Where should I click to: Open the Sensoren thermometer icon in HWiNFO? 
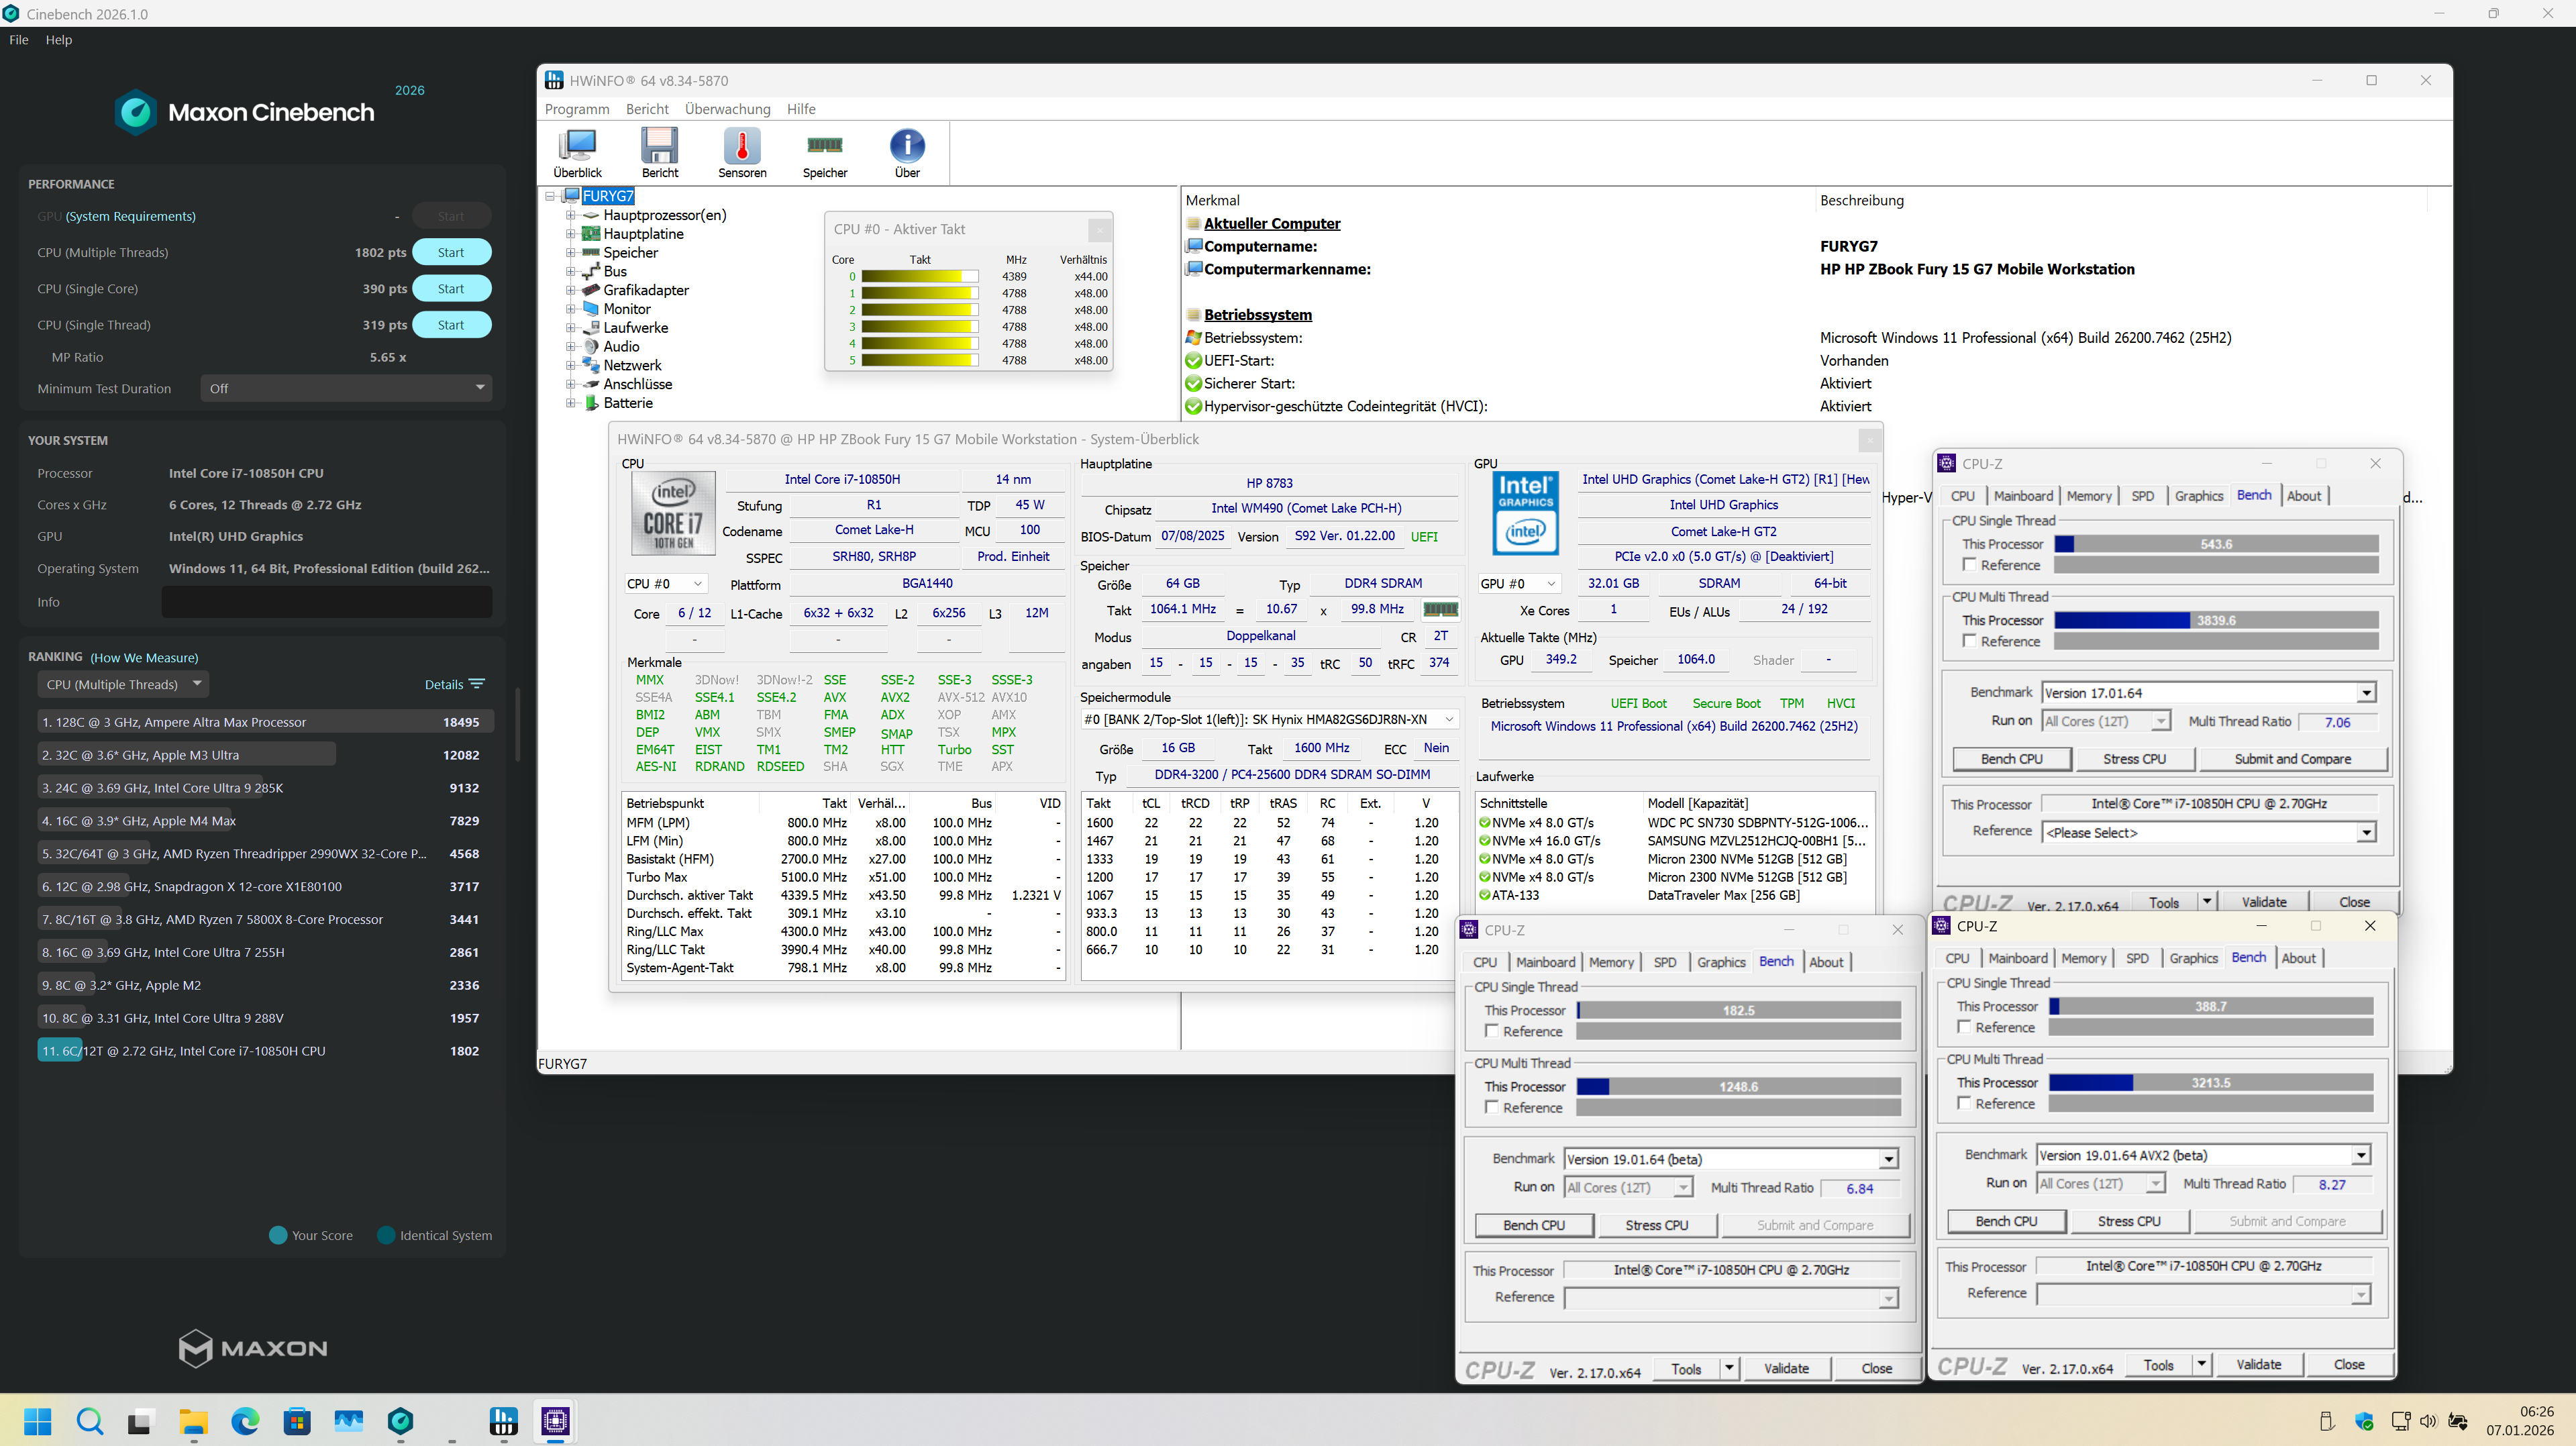pyautogui.click(x=741, y=147)
